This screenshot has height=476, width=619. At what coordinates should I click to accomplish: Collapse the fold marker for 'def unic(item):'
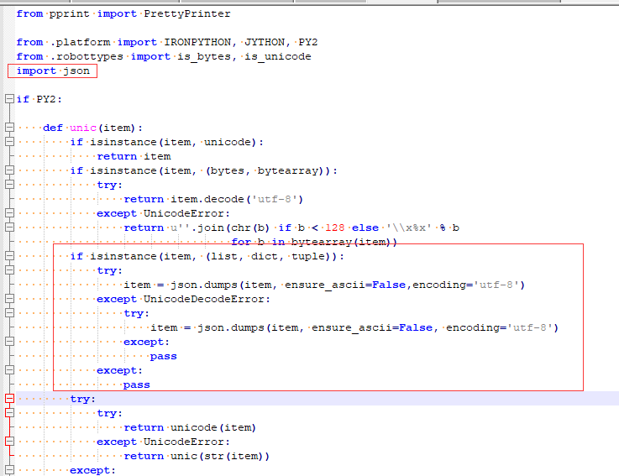9,128
